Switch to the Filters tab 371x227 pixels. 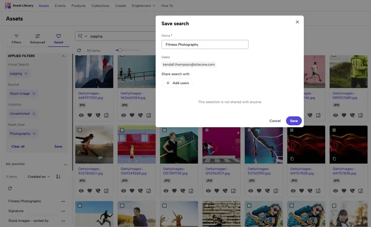point(16,39)
